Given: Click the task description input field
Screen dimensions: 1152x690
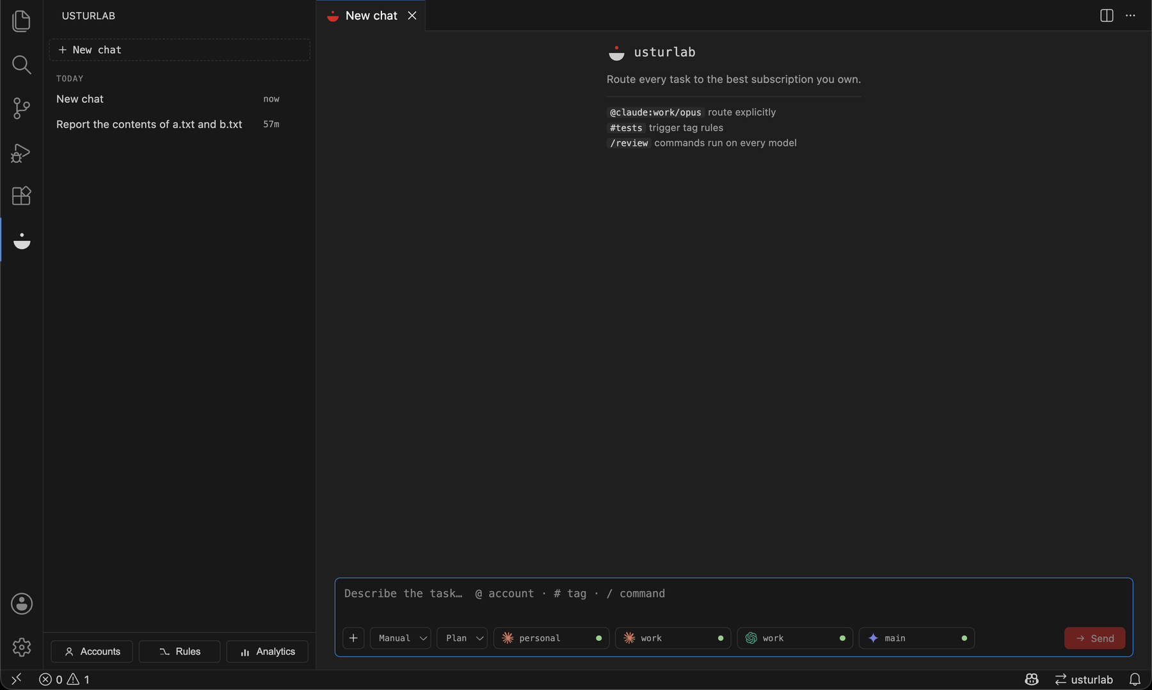Looking at the screenshot, I should coord(733,593).
